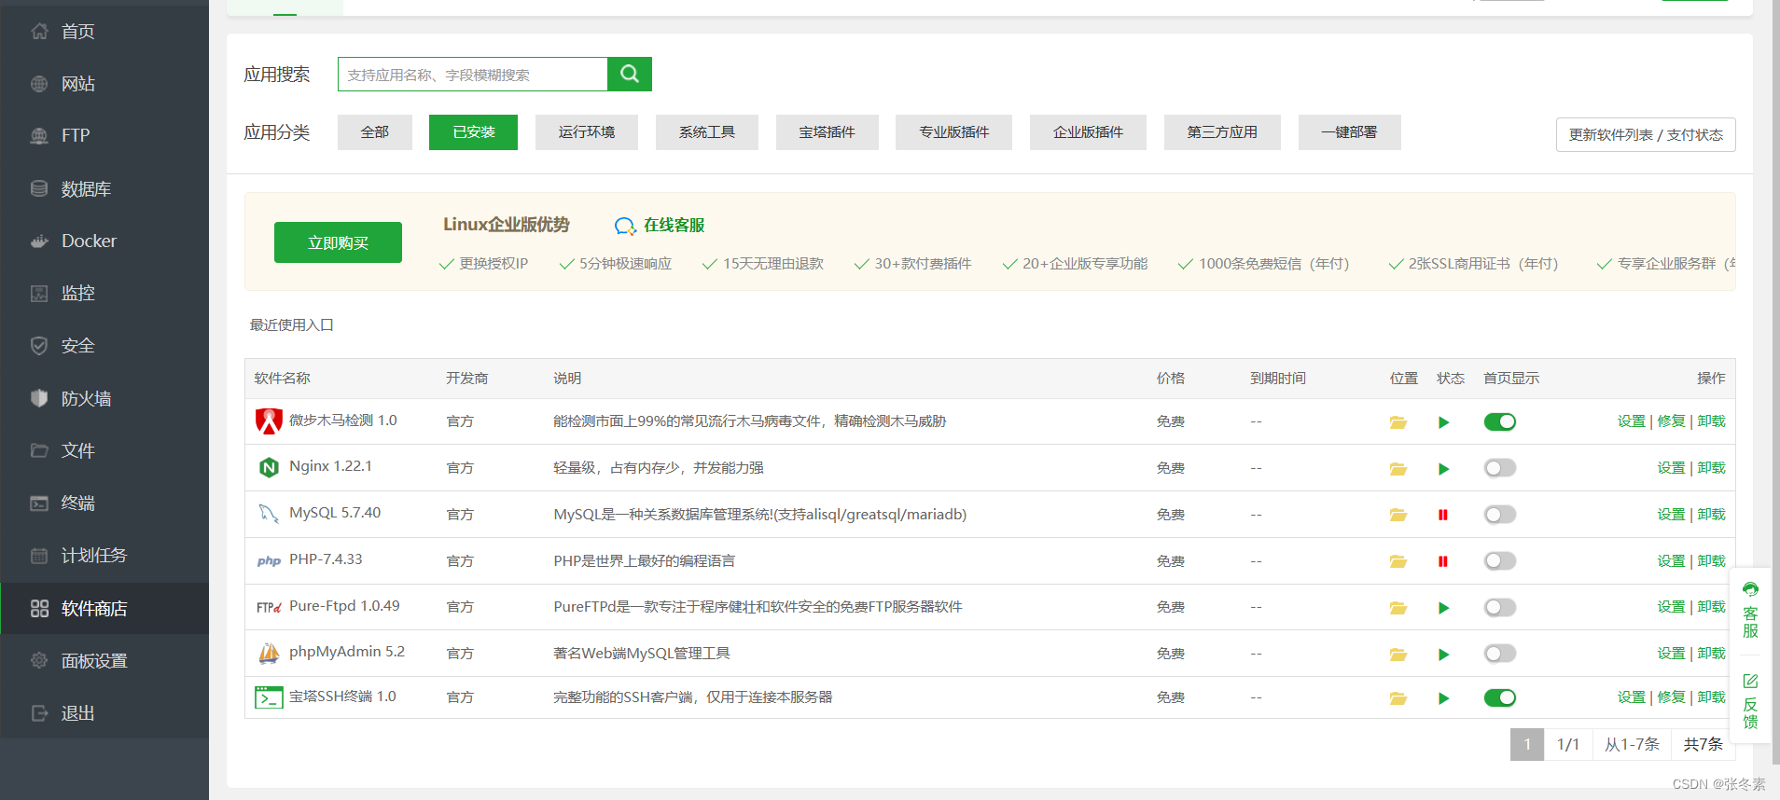Viewport: 1780px width, 800px height.
Task: Click the MySQL dolphin icon
Action: (x=269, y=514)
